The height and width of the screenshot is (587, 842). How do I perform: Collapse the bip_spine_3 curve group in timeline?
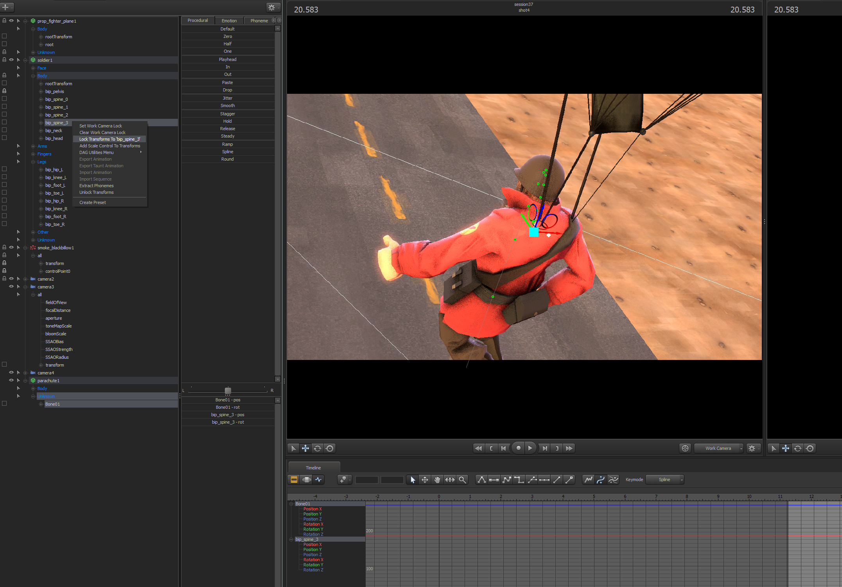[x=291, y=539]
